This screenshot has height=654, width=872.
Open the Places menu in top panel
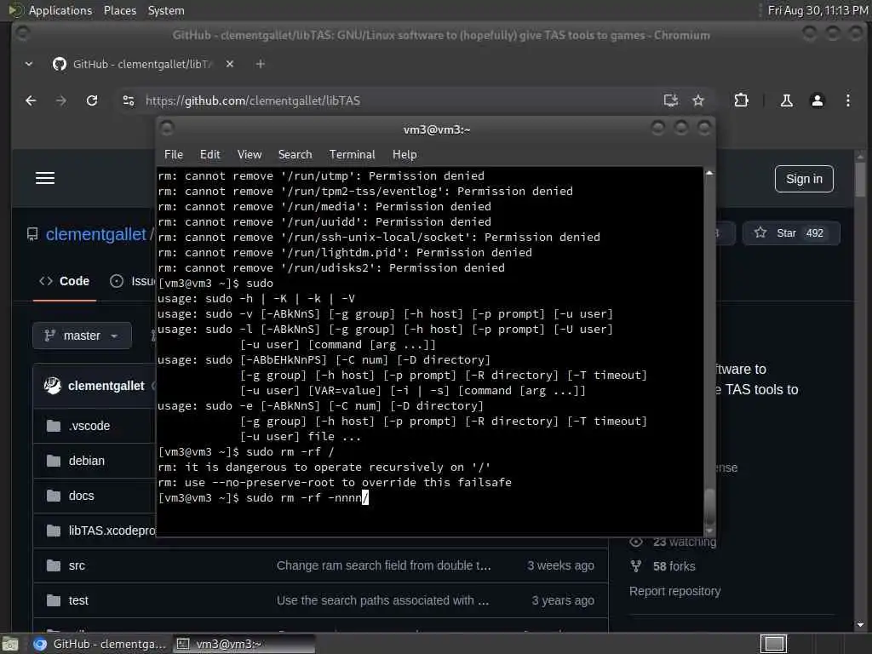click(x=119, y=10)
